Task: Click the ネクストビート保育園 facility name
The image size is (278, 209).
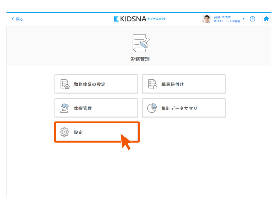Action: click(x=227, y=21)
